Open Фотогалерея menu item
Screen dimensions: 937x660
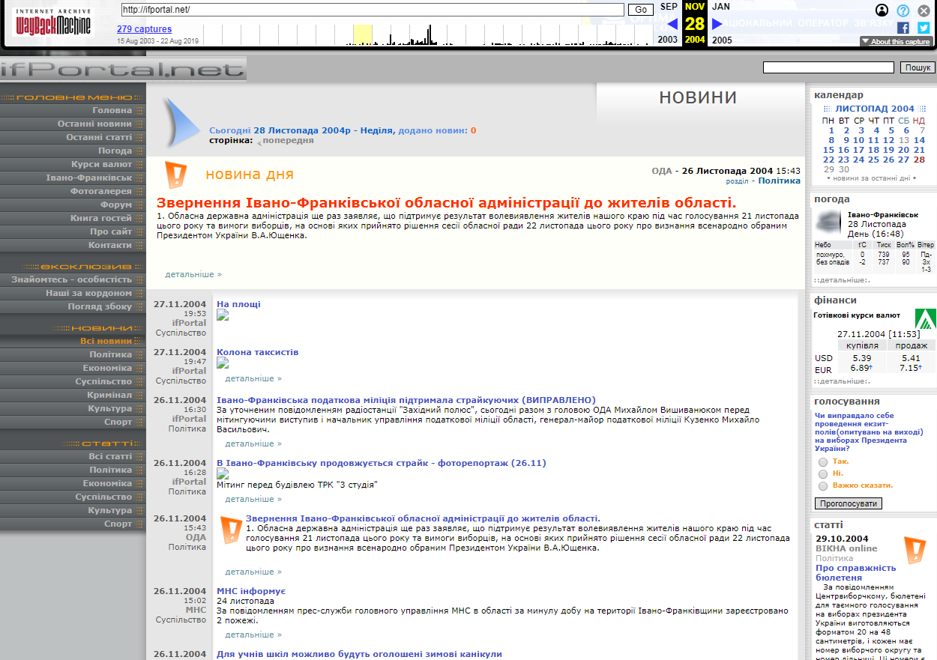coord(101,191)
